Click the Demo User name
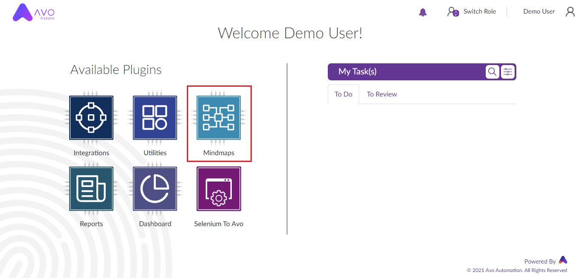The width and height of the screenshot is (580, 278). 539,11
